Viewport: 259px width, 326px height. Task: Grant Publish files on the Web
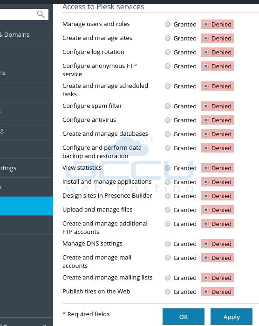click(x=168, y=292)
